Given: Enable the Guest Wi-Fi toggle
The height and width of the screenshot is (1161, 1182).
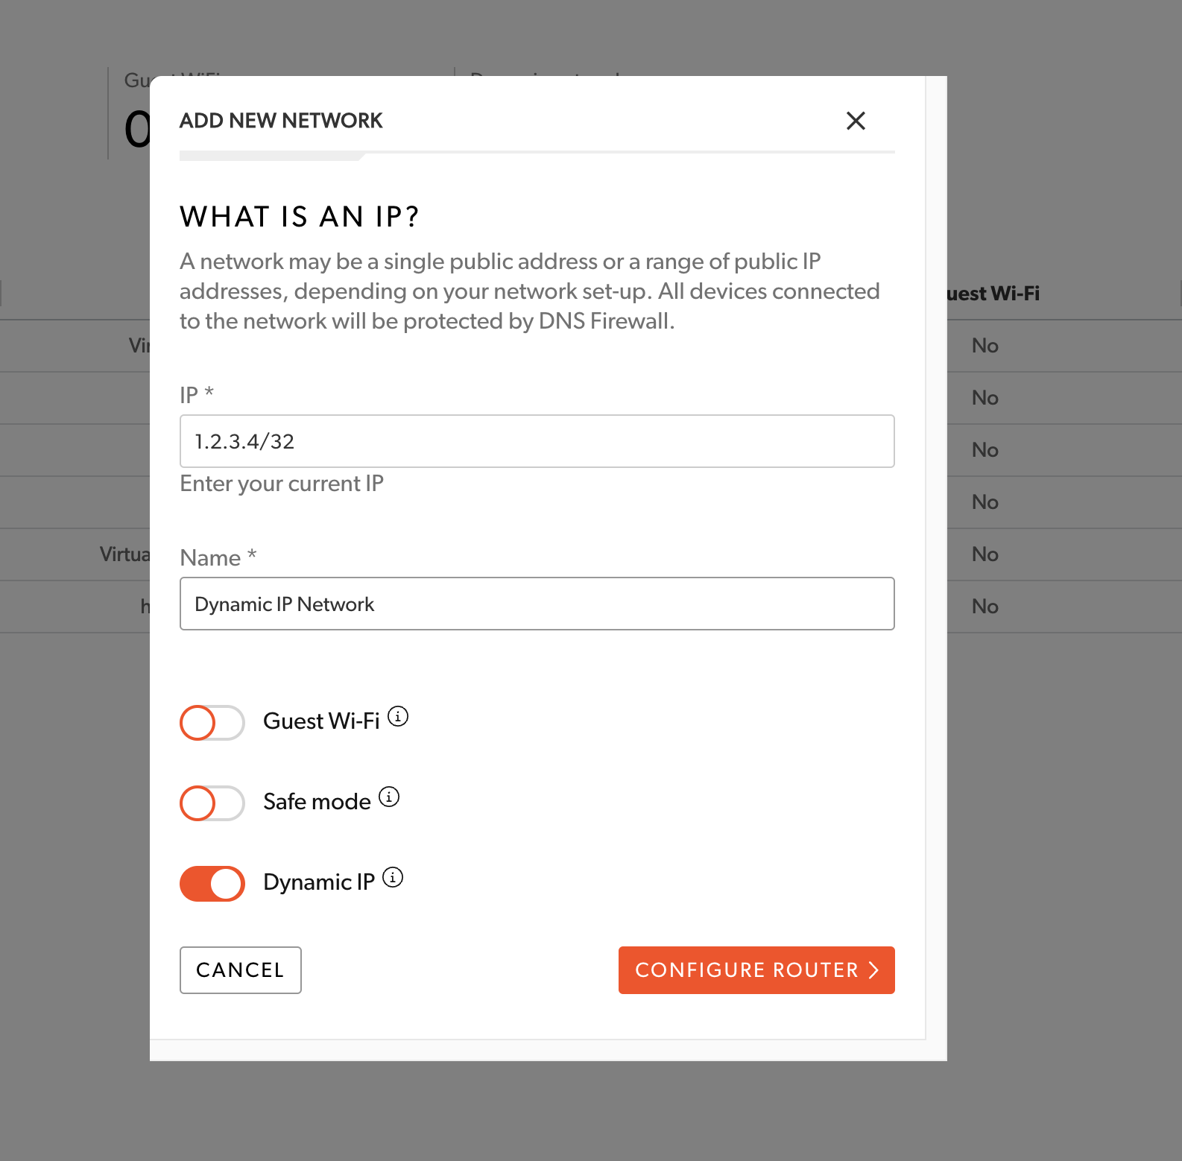Looking at the screenshot, I should pyautogui.click(x=212, y=723).
